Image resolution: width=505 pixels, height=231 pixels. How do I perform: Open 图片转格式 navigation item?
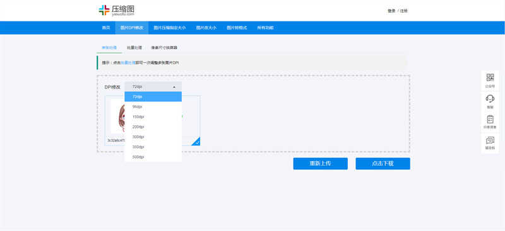point(237,28)
